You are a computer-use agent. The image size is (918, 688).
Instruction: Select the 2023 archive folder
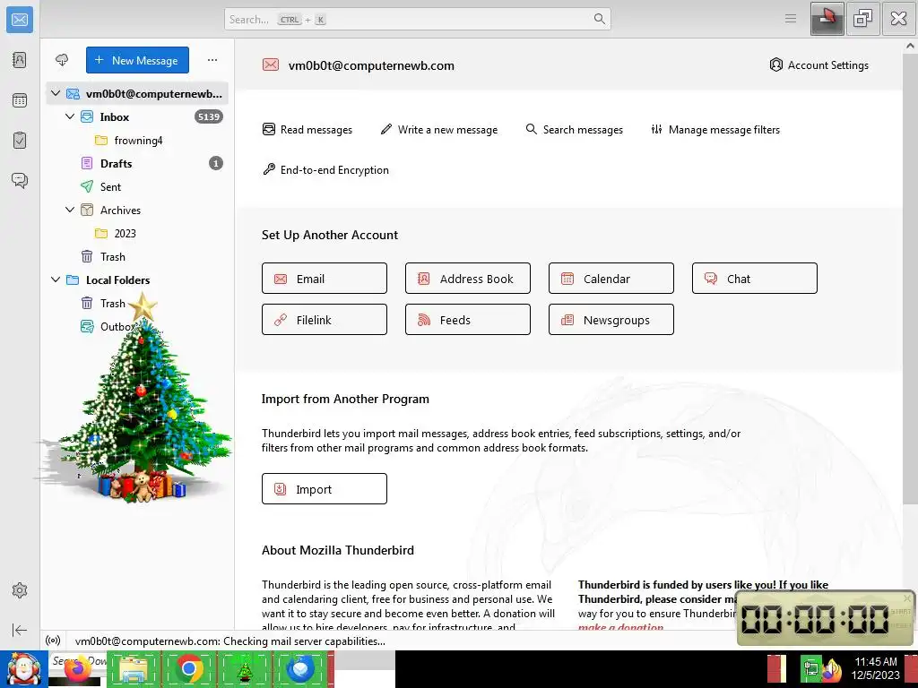click(x=137, y=233)
